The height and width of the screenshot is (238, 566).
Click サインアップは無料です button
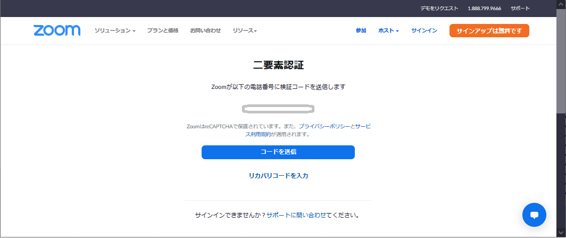489,31
